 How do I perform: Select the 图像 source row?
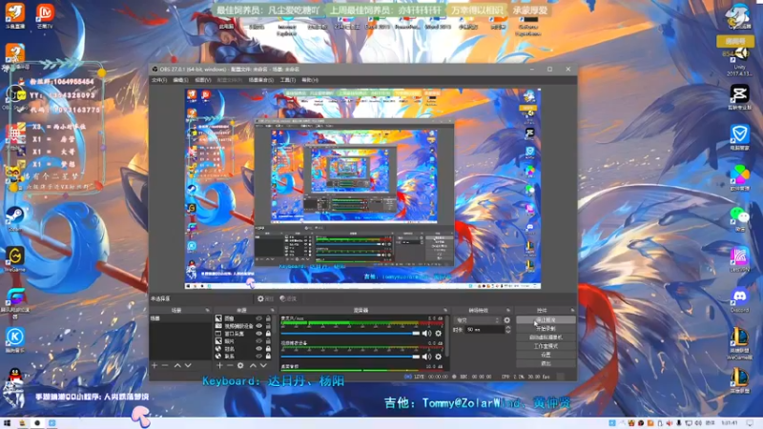[x=243, y=318]
